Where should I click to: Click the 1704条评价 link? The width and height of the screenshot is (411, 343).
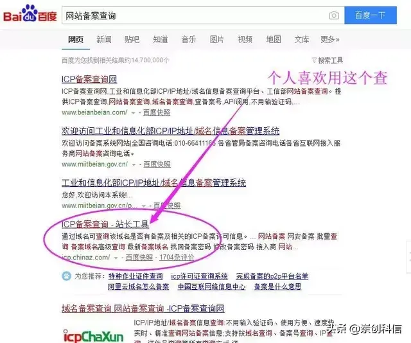pyautogui.click(x=177, y=258)
